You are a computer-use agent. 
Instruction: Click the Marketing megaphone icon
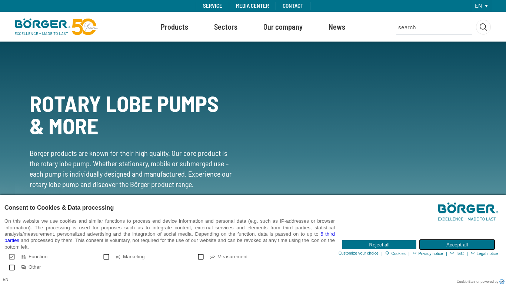pos(118,257)
